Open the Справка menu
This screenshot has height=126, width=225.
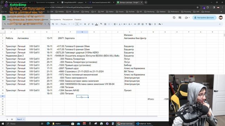(78, 20)
